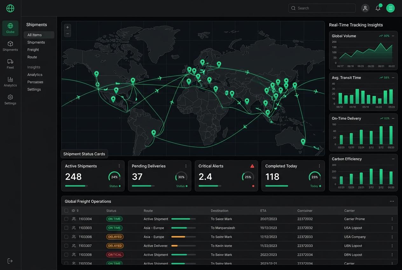Click the map pin in Australia
The image size is (402, 270).
(x=303, y=142)
